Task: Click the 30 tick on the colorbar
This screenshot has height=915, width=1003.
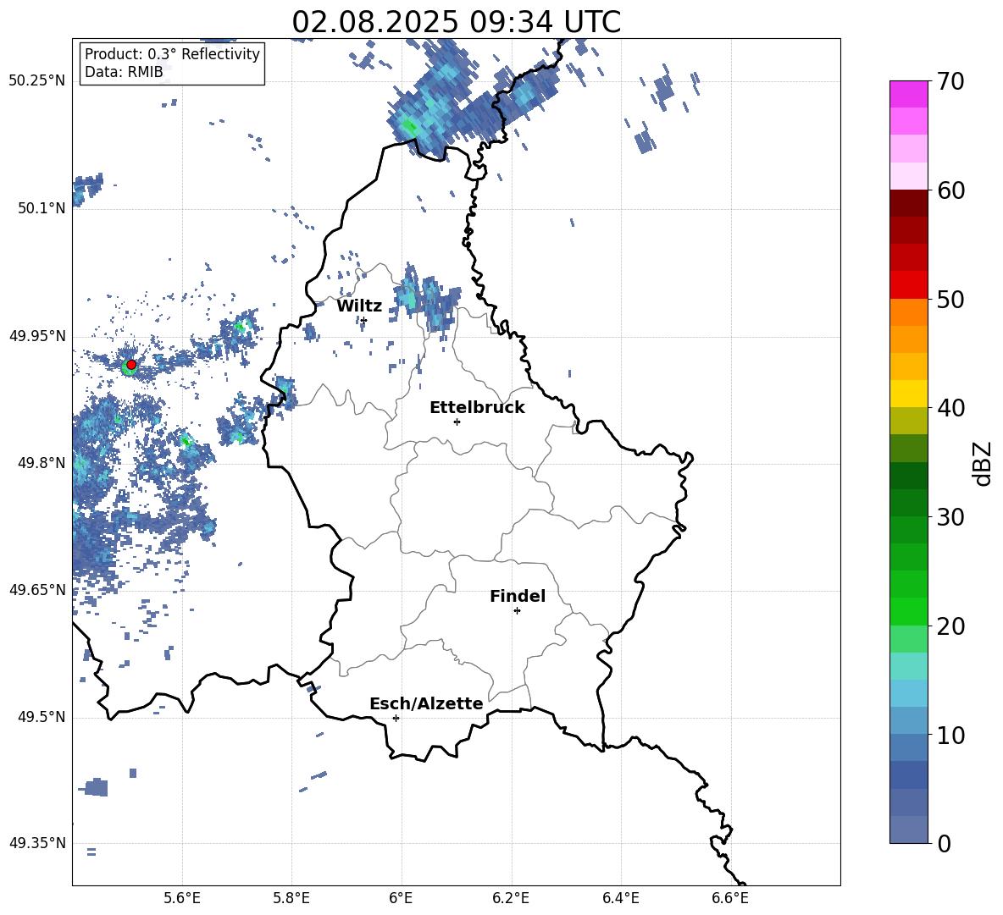Action: point(950,517)
